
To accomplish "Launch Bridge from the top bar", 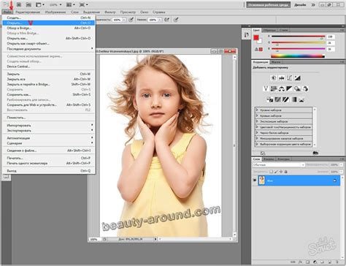I will 19,4.
